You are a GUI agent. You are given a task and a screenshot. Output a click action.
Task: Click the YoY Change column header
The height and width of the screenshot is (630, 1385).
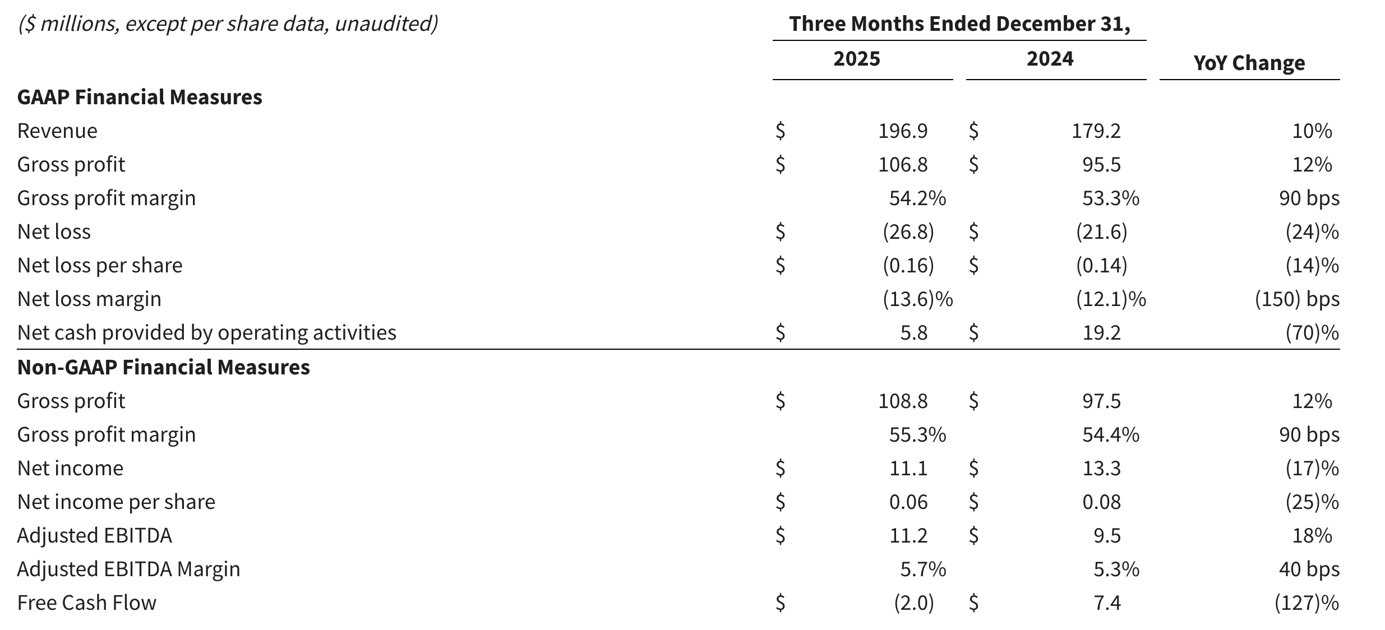click(1249, 63)
